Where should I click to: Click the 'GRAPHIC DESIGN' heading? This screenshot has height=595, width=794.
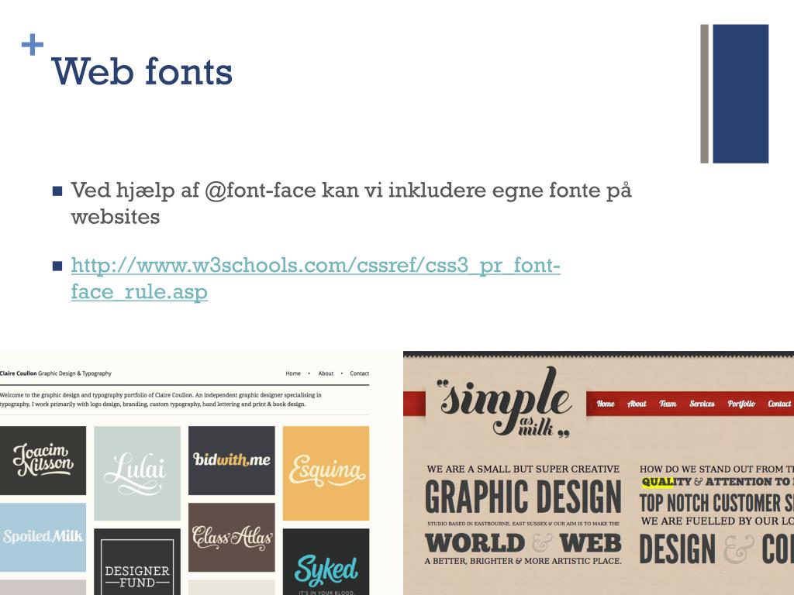(523, 497)
